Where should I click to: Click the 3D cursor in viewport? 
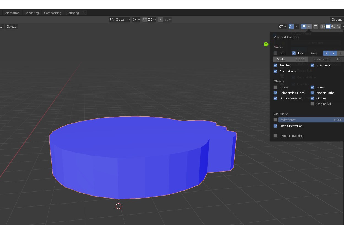tap(118, 206)
